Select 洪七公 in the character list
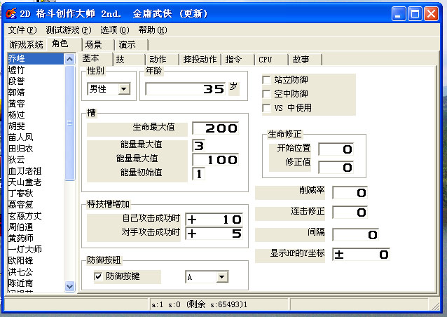Screen dimensions: 447x317 [x=35, y=271]
